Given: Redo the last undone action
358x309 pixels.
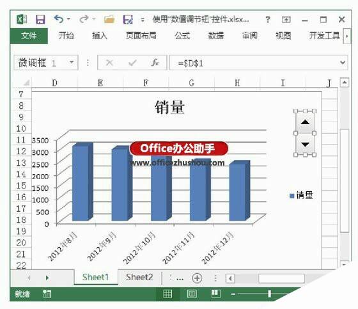Looking at the screenshot, I should 84,19.
